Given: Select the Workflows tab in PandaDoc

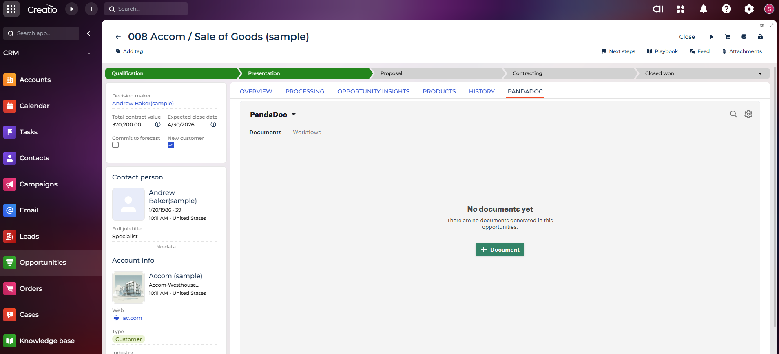Looking at the screenshot, I should pos(307,132).
